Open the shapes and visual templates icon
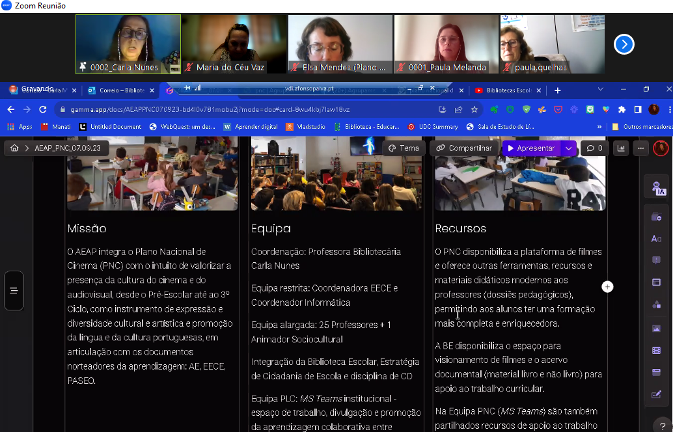 coord(656,304)
